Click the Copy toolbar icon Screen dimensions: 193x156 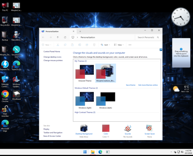point(65,45)
